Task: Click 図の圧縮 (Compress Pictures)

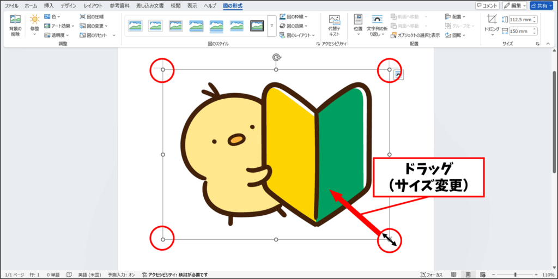Action: 92,16
